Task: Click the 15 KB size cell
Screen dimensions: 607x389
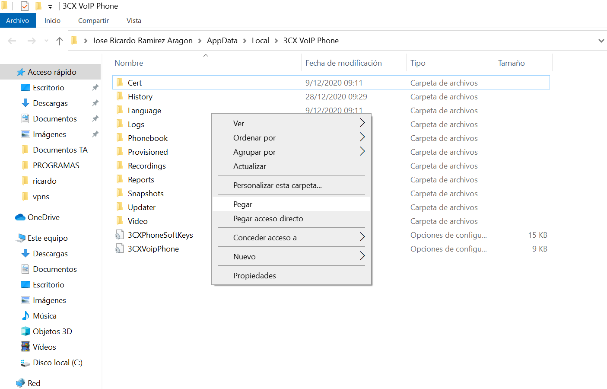Action: [x=537, y=235]
